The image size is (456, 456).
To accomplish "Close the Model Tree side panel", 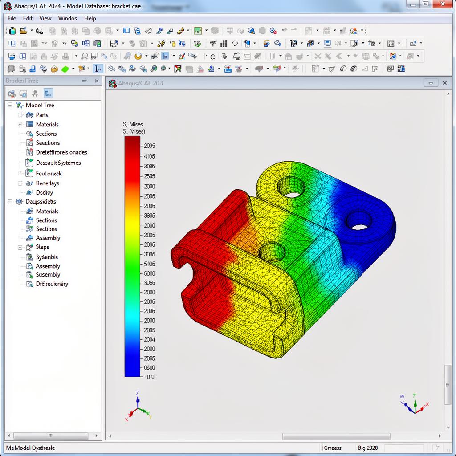I will pos(97,81).
